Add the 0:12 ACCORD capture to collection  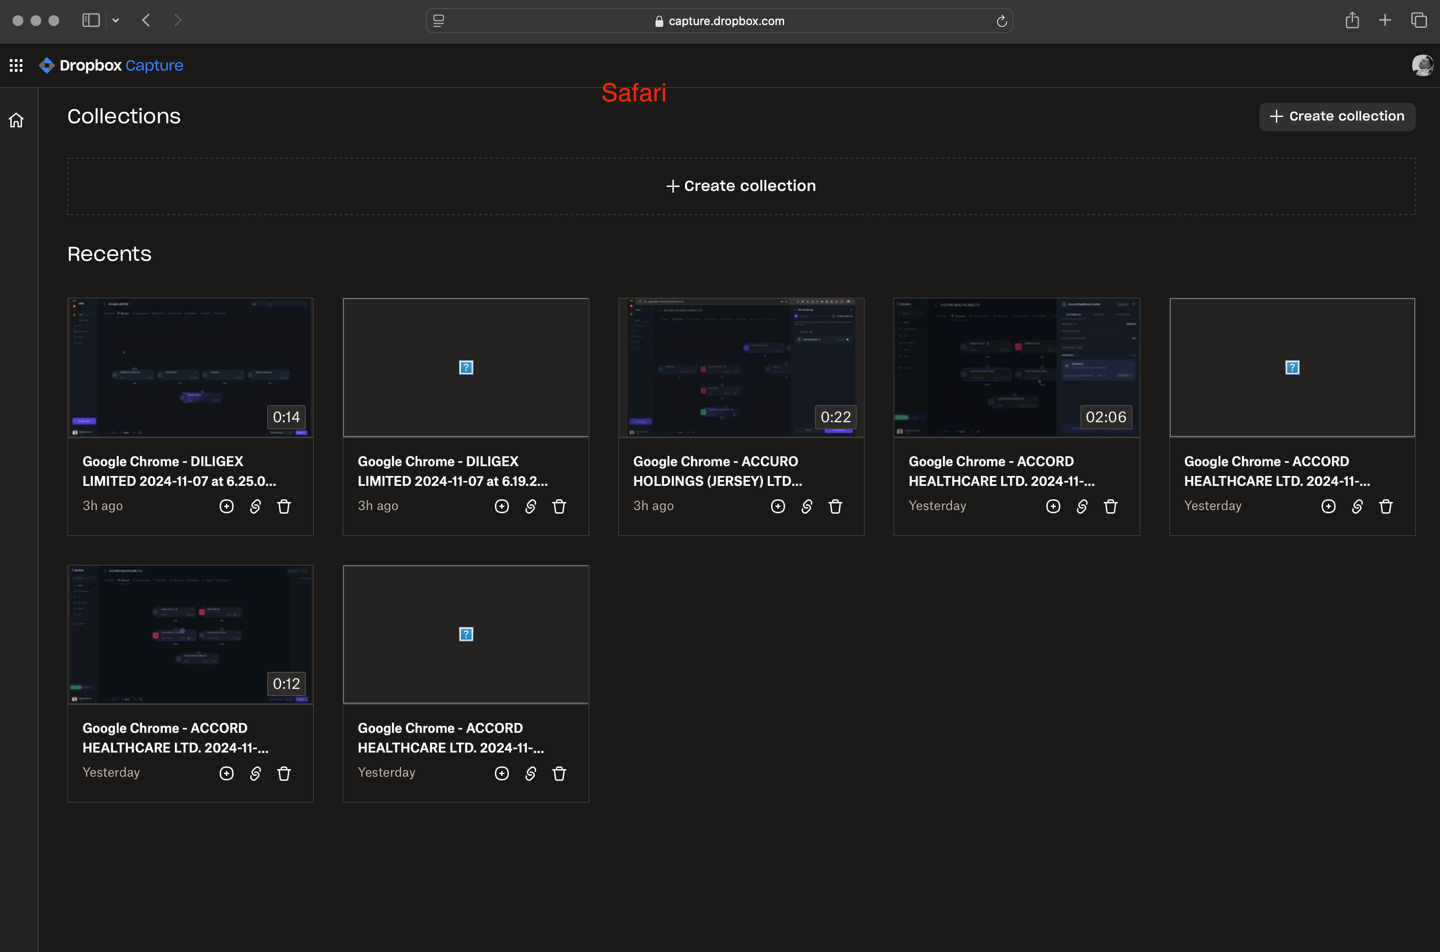tap(226, 774)
